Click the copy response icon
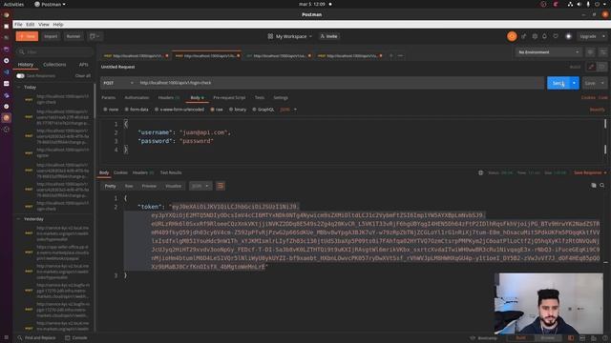Image resolution: width=611 pixels, height=343 pixels. click(594, 186)
